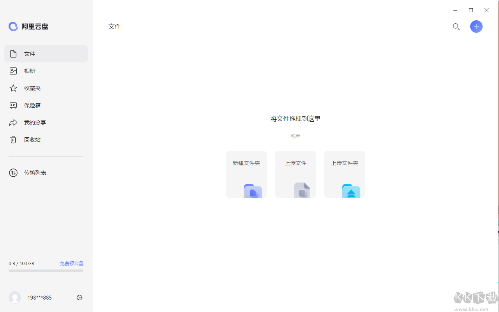
Task: Click the 阿里云盘 logo
Action: click(28, 26)
